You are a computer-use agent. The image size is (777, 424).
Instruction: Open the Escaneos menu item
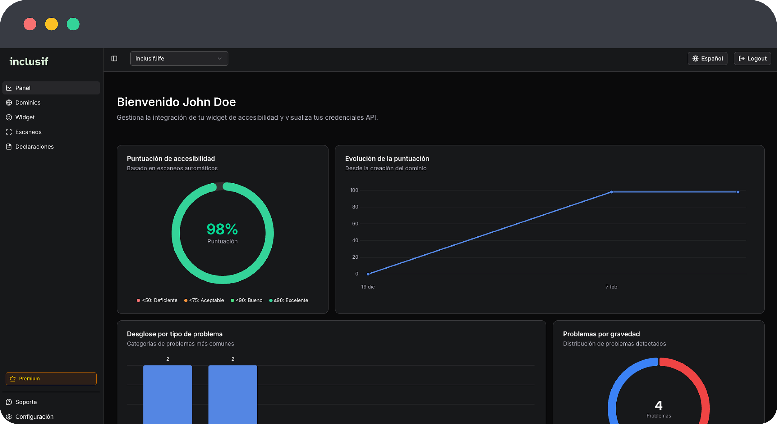tap(28, 132)
